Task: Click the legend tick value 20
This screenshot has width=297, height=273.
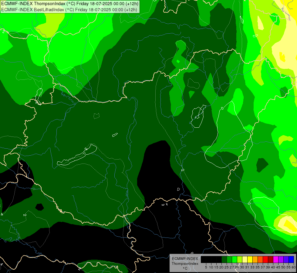Action: (x=222, y=267)
